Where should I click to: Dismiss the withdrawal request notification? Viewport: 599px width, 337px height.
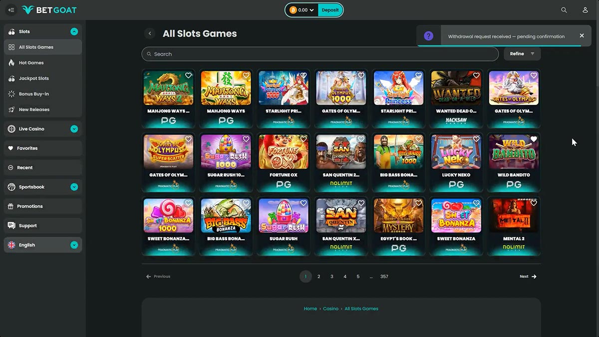click(582, 36)
